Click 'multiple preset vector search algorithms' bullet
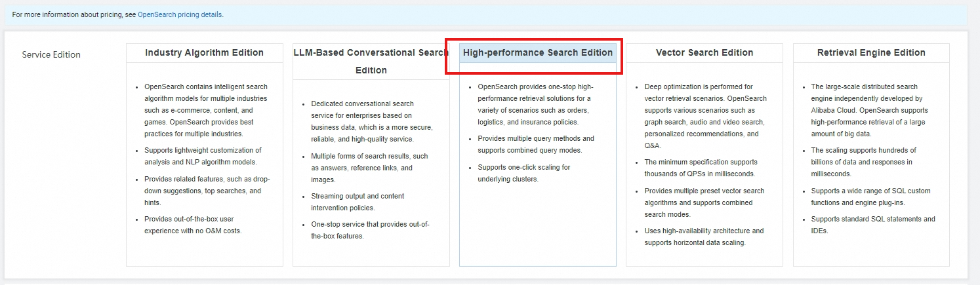 click(x=705, y=202)
